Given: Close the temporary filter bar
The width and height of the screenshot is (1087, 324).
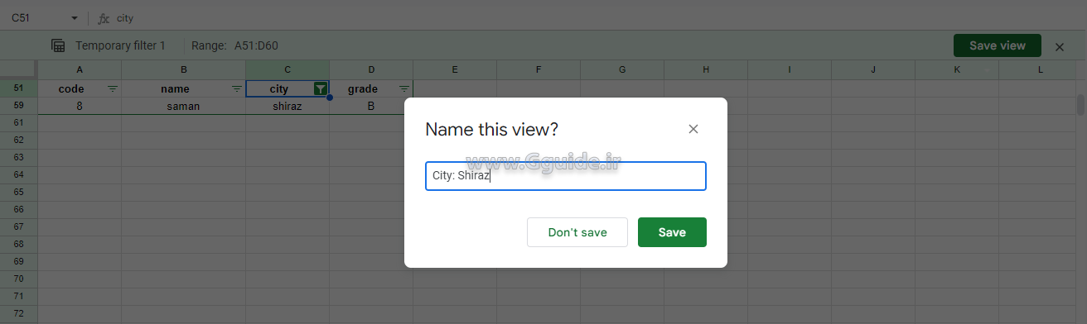Looking at the screenshot, I should pos(1060,47).
